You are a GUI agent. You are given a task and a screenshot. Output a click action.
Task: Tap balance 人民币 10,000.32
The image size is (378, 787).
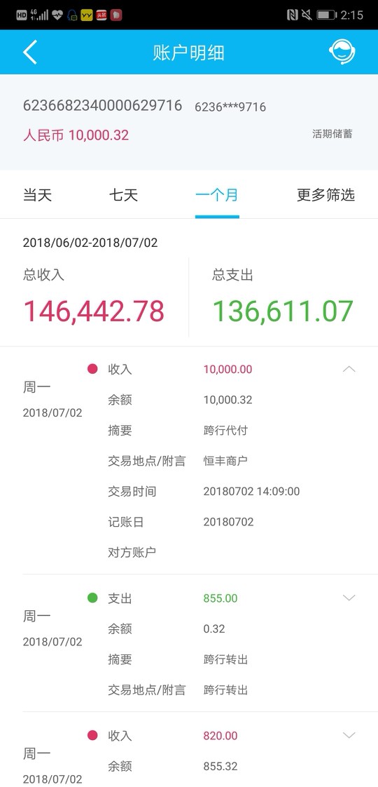tap(76, 135)
